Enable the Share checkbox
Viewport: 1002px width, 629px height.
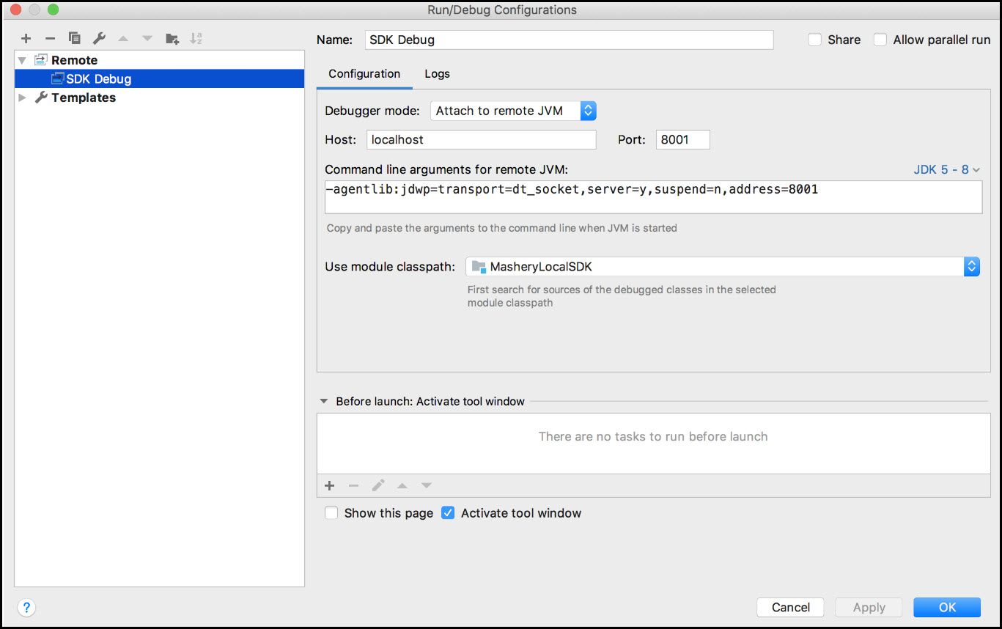pyautogui.click(x=815, y=40)
